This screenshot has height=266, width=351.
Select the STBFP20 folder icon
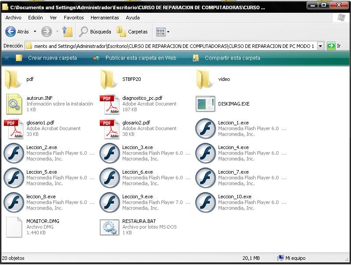point(109,80)
